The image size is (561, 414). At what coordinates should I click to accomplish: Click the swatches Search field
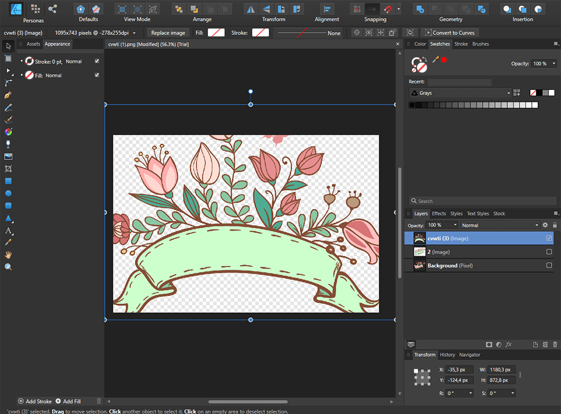(x=479, y=201)
